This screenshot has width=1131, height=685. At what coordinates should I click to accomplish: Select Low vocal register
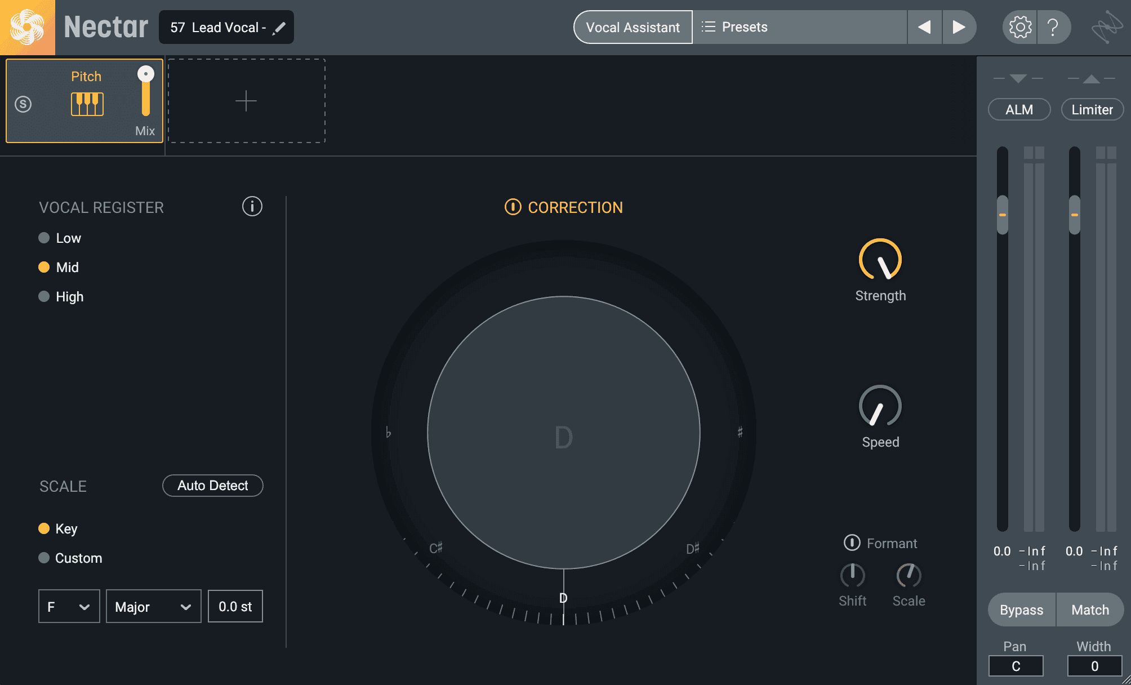click(60, 238)
